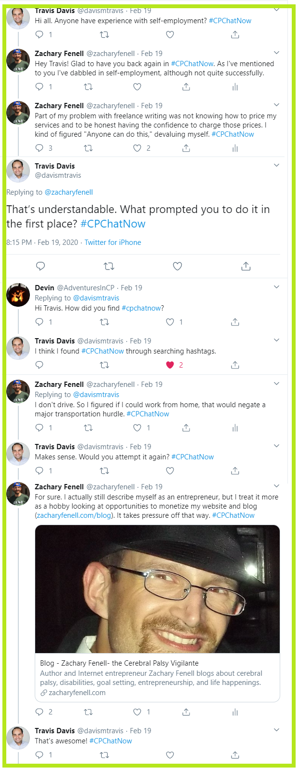Open more options on Devin's tweet
299x769 pixels.
click(276, 287)
